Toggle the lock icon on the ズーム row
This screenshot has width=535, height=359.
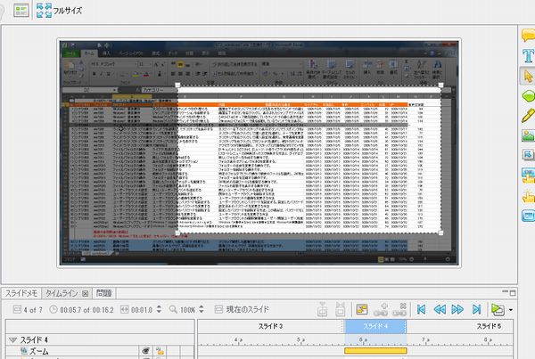point(160,352)
